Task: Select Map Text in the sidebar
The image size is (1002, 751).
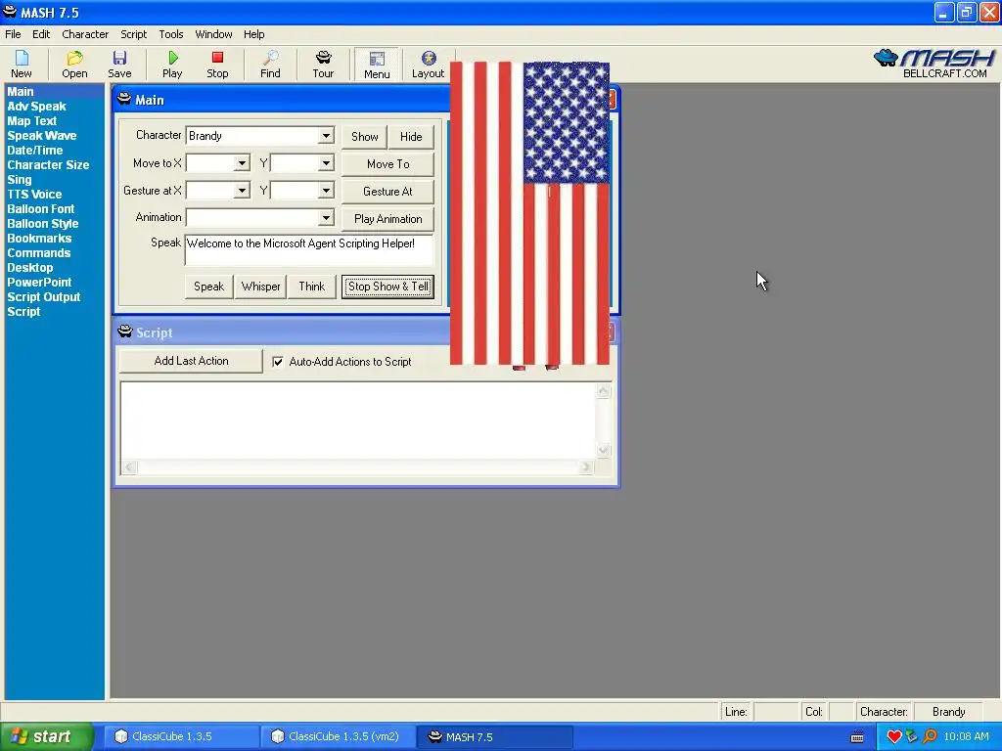Action: click(32, 121)
